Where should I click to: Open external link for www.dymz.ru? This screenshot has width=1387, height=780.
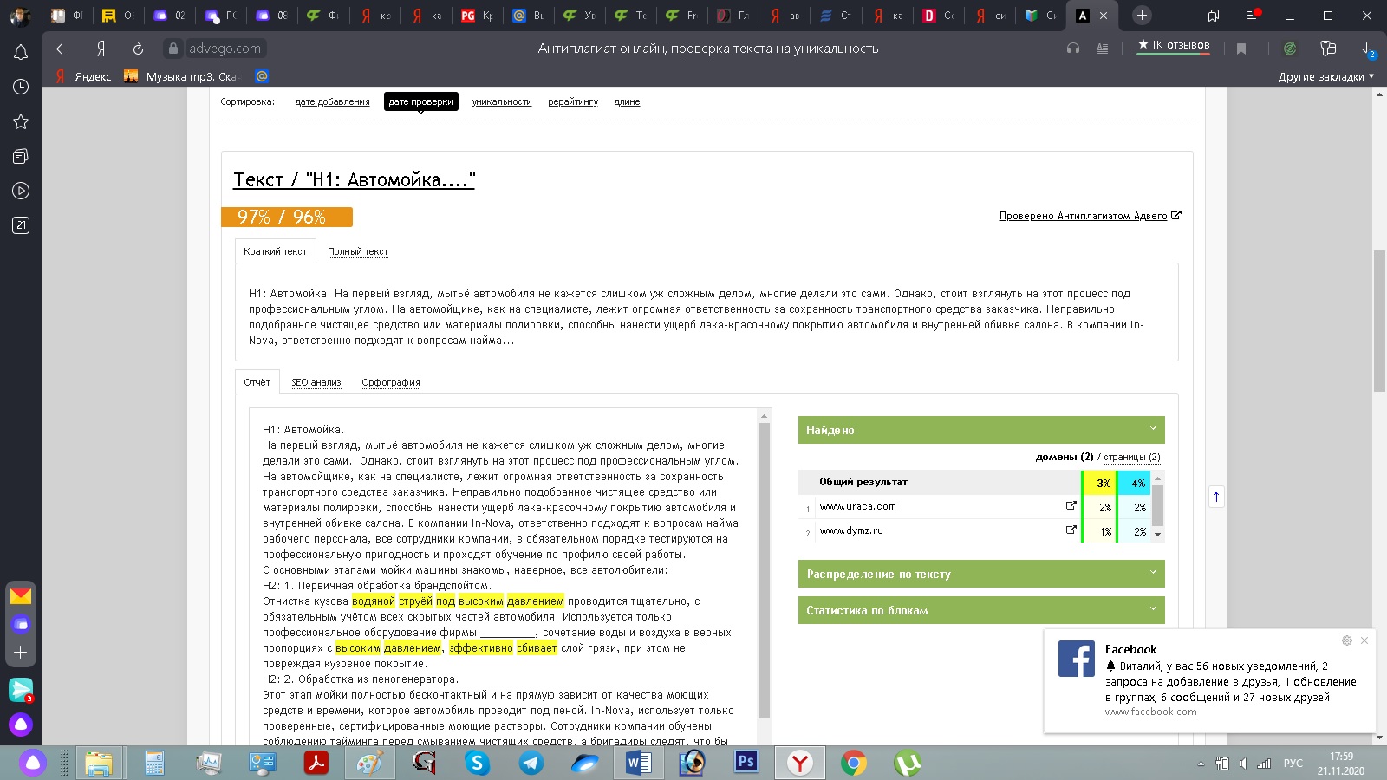click(1071, 530)
